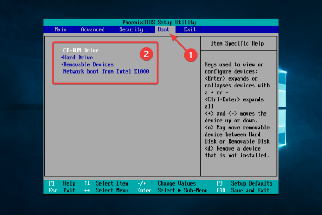This screenshot has width=322, height=215.
Task: Select Network boot from Intel E1000
Action: (106, 71)
